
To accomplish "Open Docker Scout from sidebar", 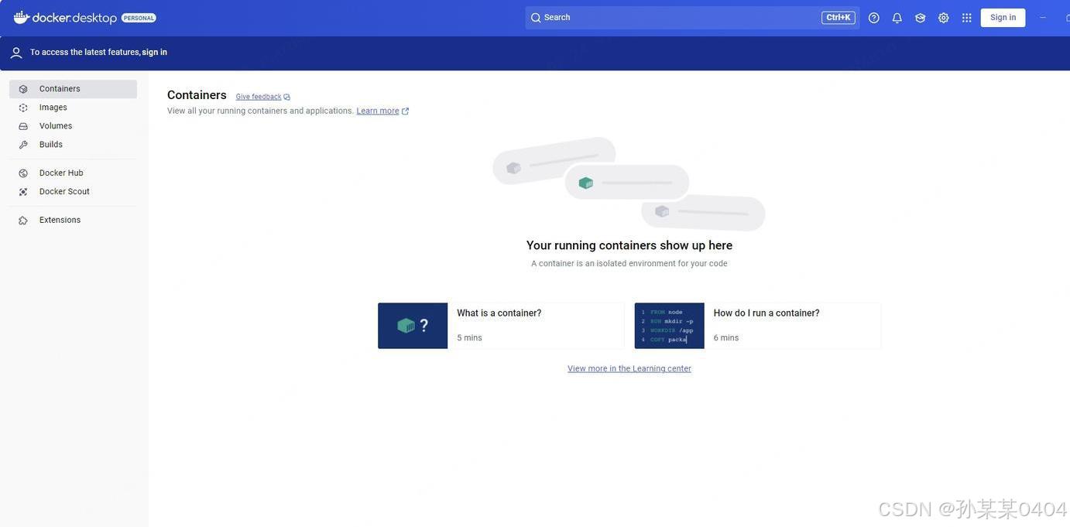I will 73,192.
